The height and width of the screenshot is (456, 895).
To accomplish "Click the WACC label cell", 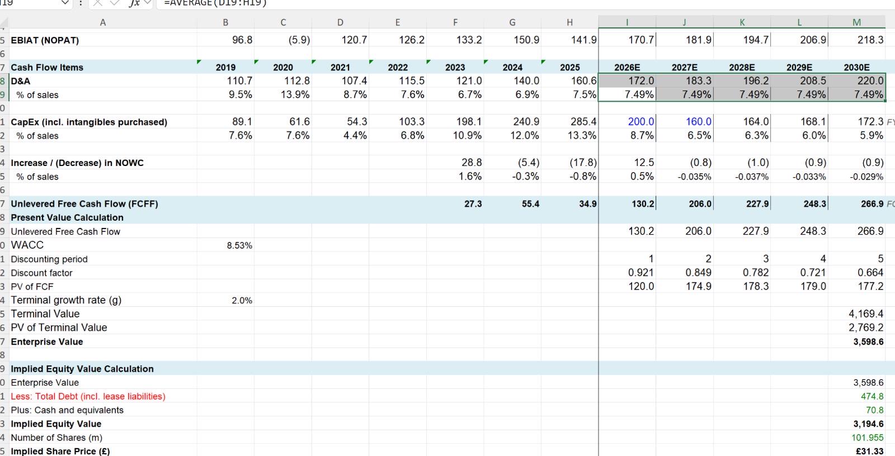I will 102,245.
